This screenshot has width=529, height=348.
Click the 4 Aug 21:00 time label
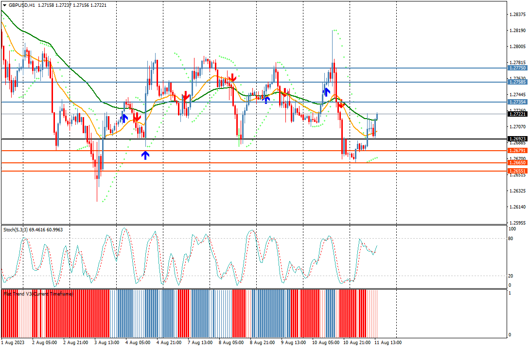click(x=169, y=343)
